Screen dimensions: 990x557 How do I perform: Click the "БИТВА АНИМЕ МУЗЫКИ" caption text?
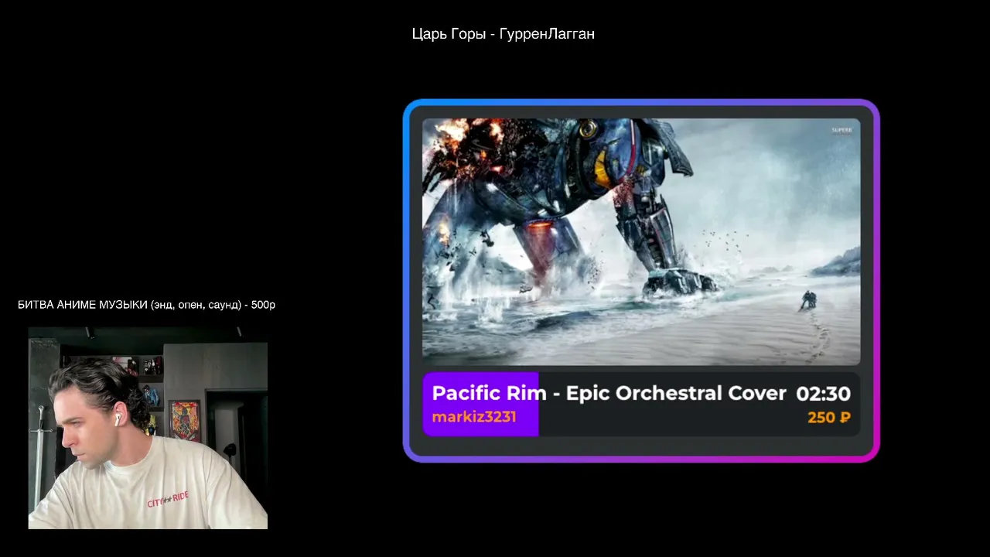[x=146, y=305]
